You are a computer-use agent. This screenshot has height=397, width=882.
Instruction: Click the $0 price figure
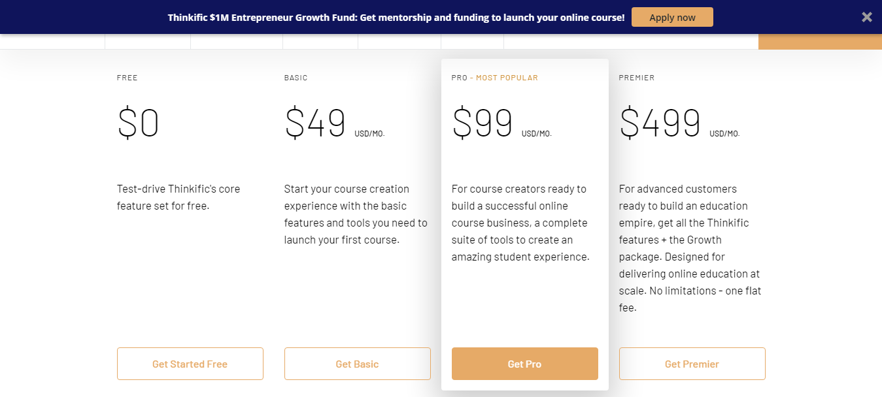coord(138,123)
